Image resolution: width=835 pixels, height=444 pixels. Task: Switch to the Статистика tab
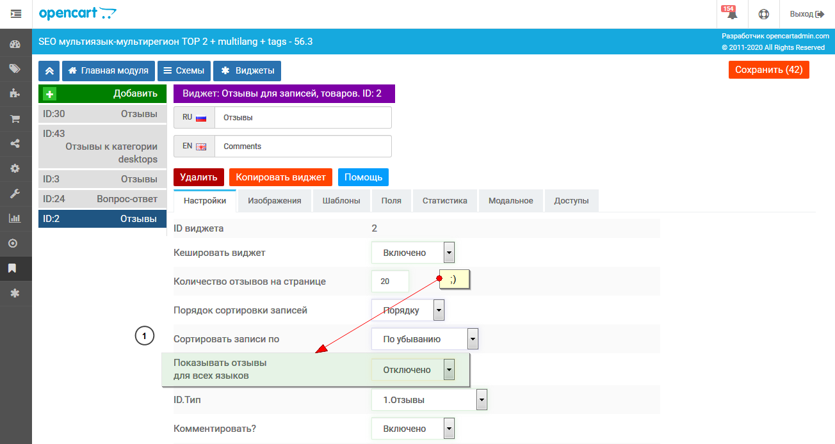445,200
